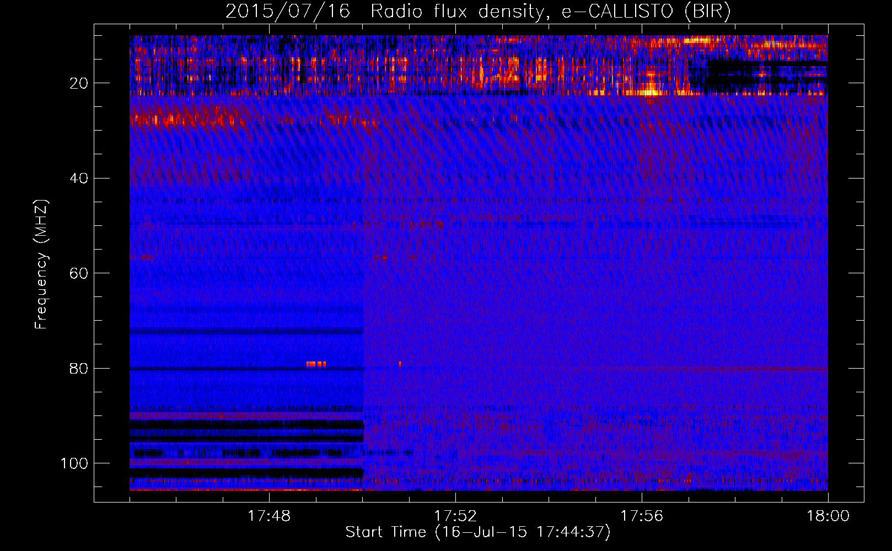This screenshot has width=892, height=551.
Task: Click the 40 MHz frequency tick label
Action: pos(79,179)
